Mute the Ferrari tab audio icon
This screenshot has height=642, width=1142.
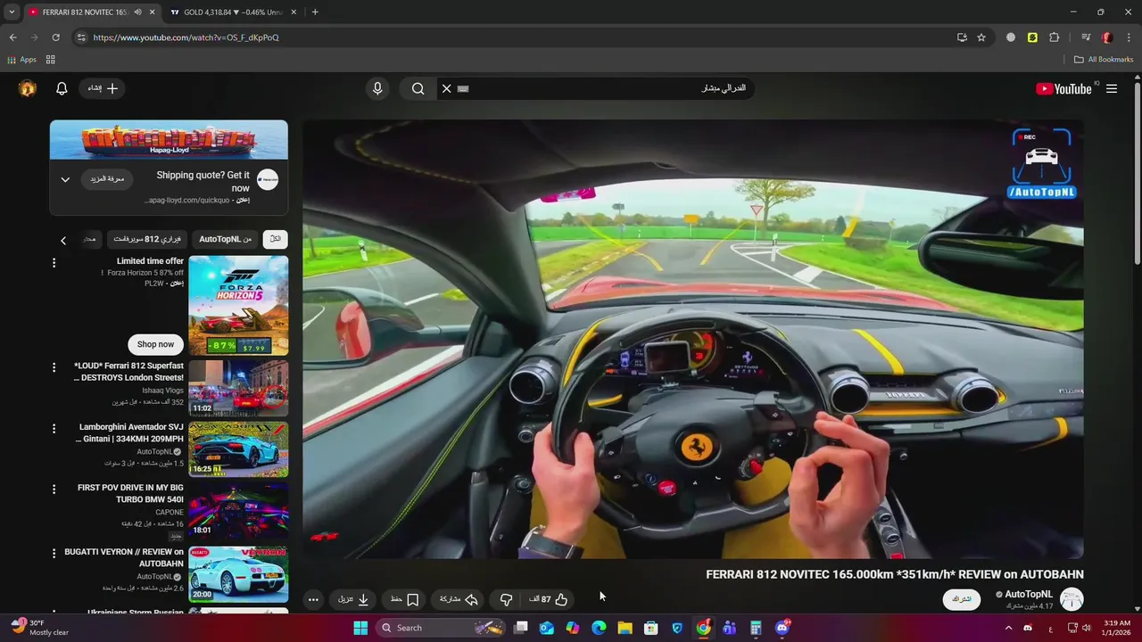[x=137, y=12]
